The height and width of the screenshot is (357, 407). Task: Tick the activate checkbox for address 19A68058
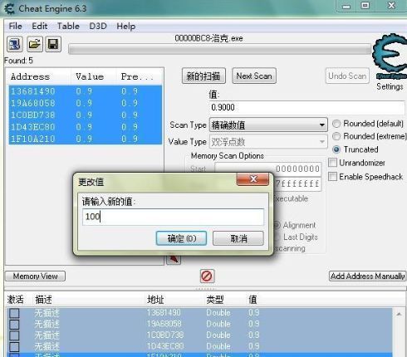point(14,324)
